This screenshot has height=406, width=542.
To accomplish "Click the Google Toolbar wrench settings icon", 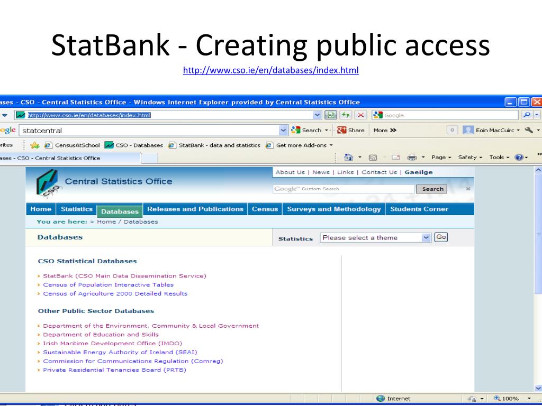I will [x=529, y=130].
